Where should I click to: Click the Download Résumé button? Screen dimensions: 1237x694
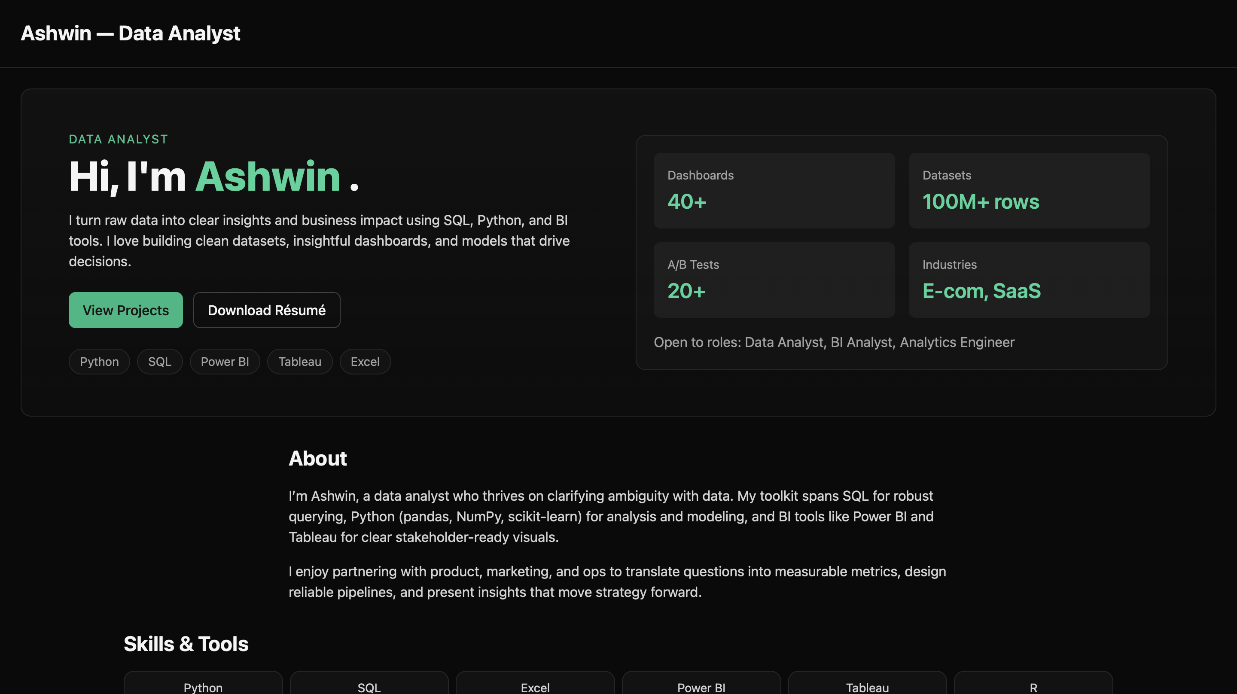pos(266,310)
